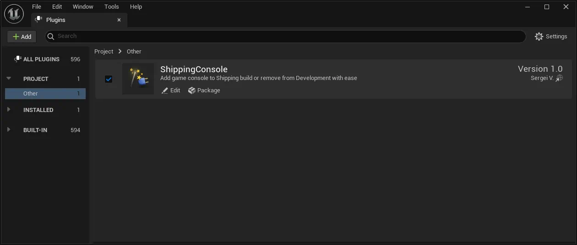The image size is (577, 245).
Task: Click the plugin description text
Action: pos(259,78)
